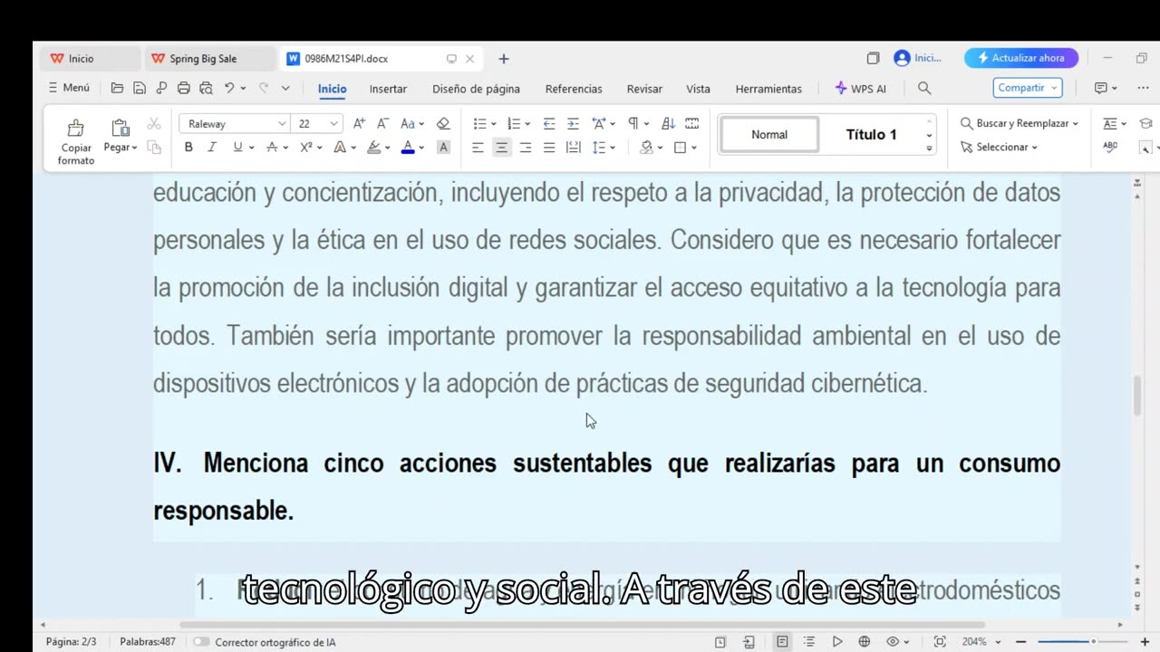Print using the printer icon
Screen dimensions: 1160x652
(x=184, y=88)
